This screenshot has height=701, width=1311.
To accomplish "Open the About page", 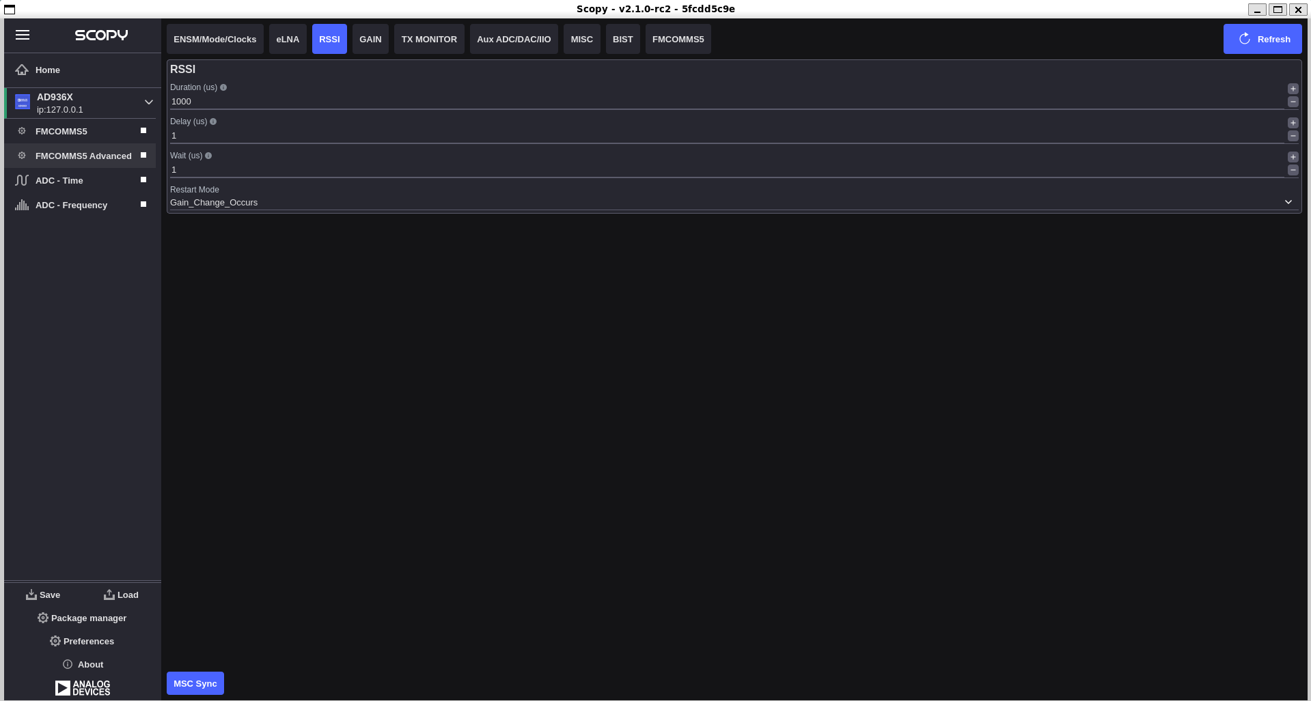I will click(x=83, y=664).
